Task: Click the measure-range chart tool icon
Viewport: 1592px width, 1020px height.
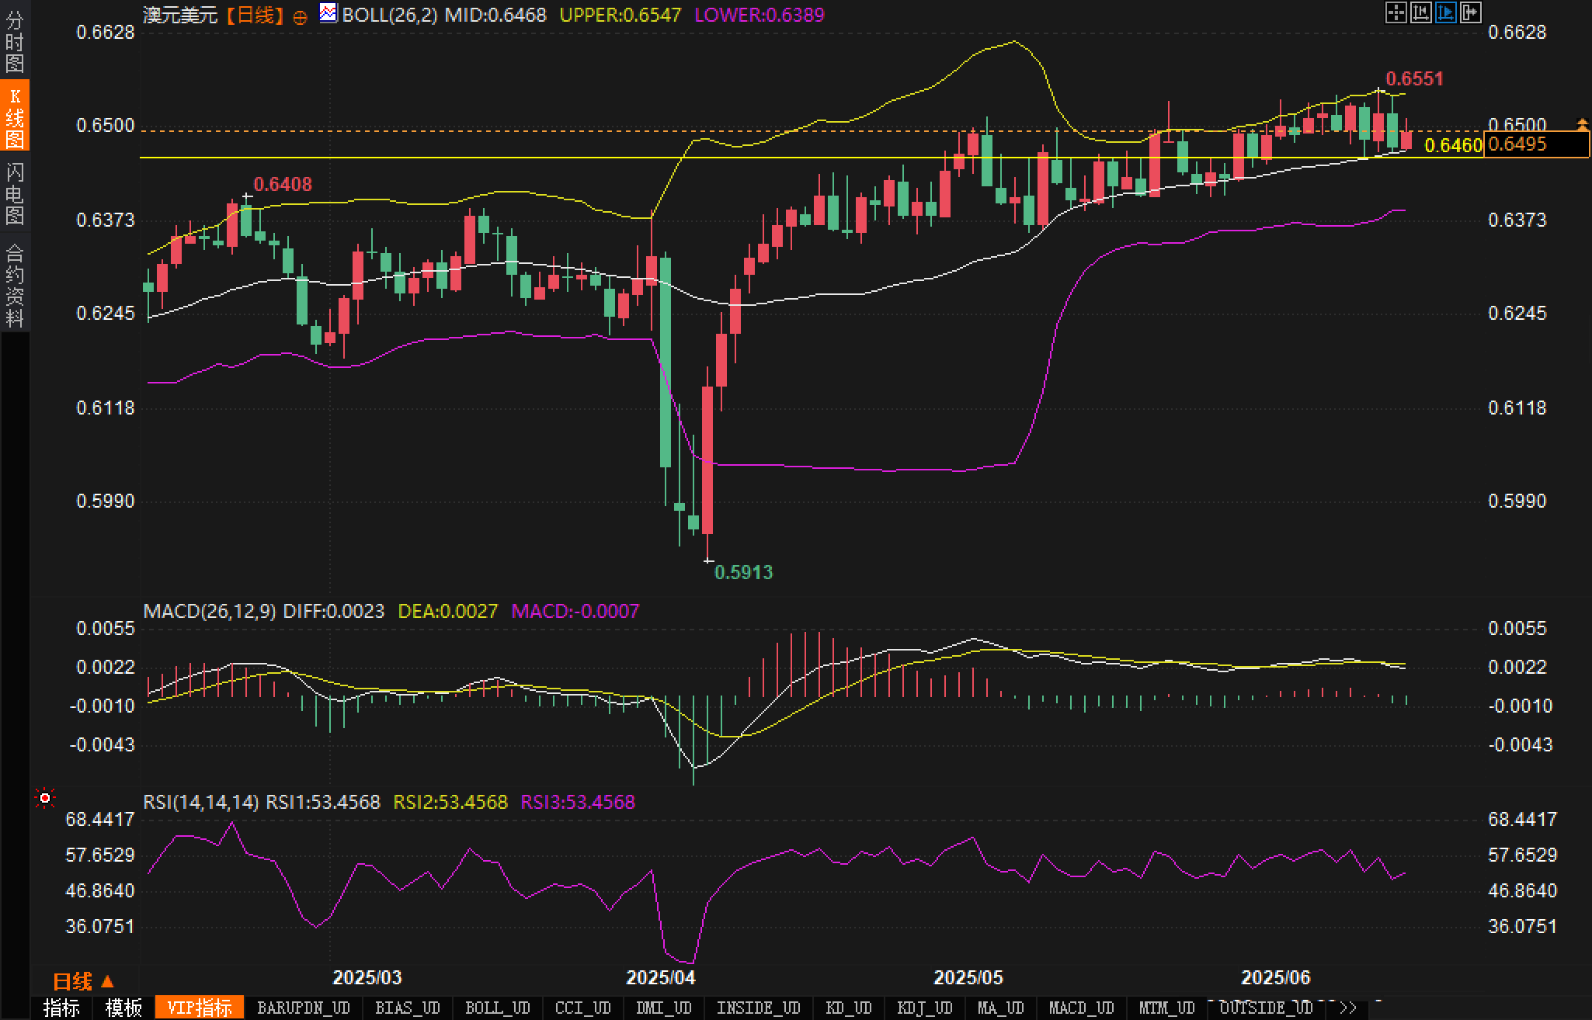Action: [x=1420, y=12]
